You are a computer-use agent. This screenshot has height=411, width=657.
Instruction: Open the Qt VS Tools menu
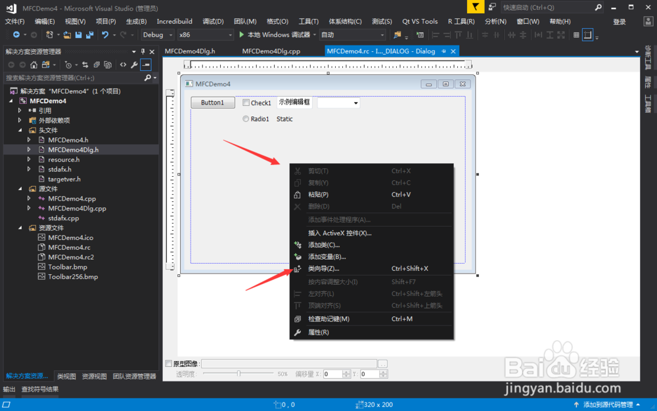click(x=420, y=22)
